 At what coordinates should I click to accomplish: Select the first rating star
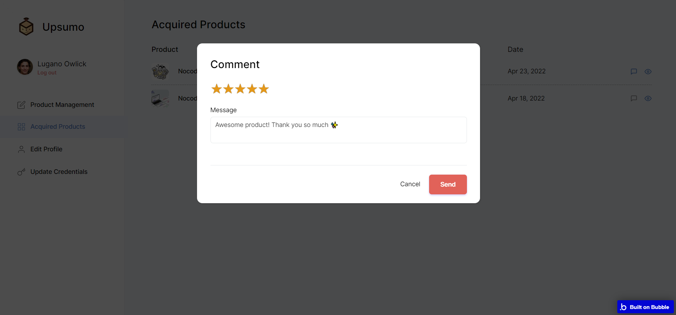pyautogui.click(x=216, y=89)
